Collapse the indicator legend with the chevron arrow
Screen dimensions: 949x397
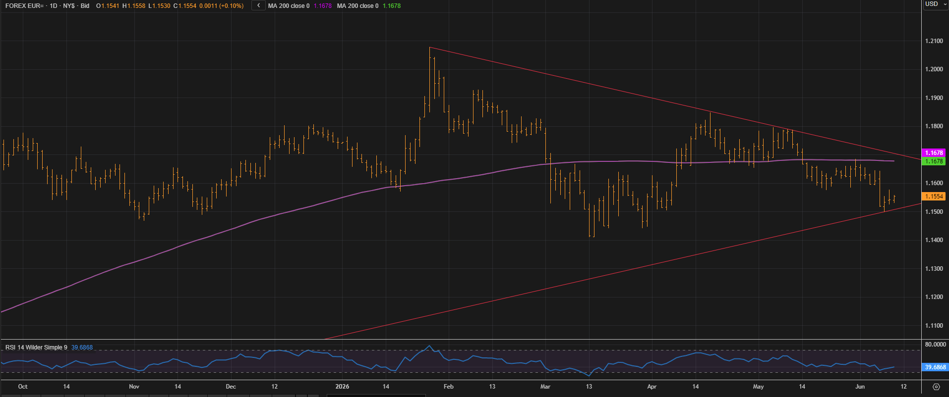(x=258, y=5)
